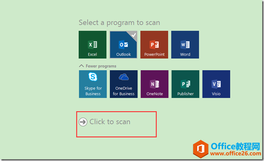Image resolution: width=264 pixels, height=161 pixels.
Task: Pick the Visio program tile
Action: coord(216,84)
